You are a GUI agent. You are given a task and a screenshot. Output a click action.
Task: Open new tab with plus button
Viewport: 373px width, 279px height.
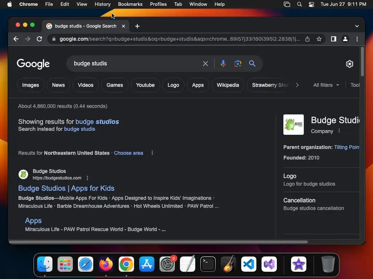[137, 26]
